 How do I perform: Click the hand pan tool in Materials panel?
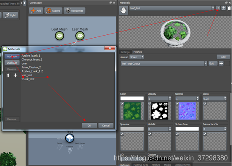click(123, 10)
